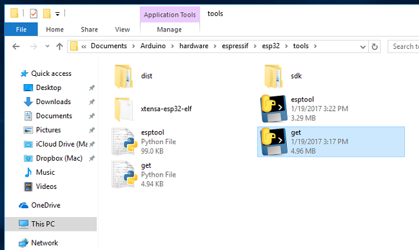Screen dimensions: 419x250
Task: Switch to the View ribbon tab
Action: [x=122, y=30]
